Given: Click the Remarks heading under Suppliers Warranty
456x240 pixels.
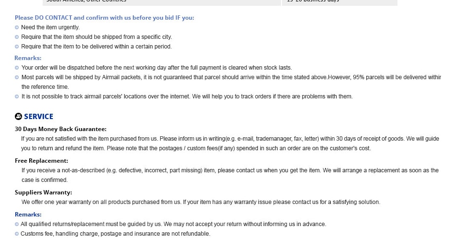Looking at the screenshot, I should point(28,215).
